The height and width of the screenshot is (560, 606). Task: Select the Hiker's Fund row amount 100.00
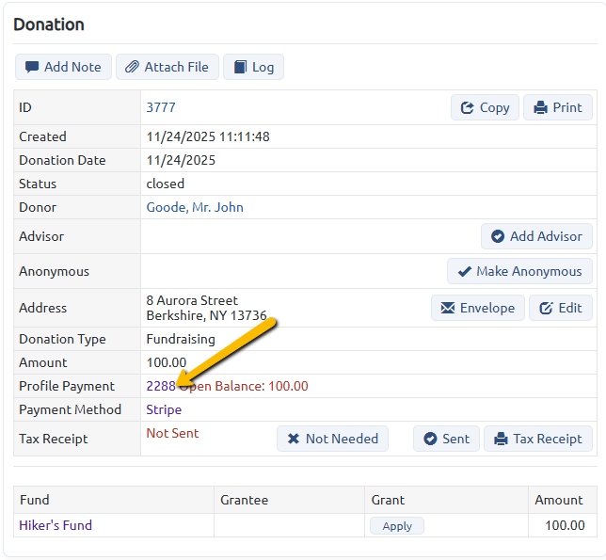pos(565,525)
